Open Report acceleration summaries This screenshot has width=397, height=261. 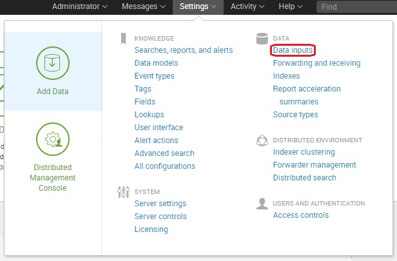tap(307, 95)
